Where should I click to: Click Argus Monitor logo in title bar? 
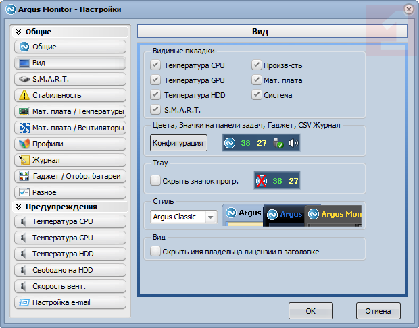11,9
